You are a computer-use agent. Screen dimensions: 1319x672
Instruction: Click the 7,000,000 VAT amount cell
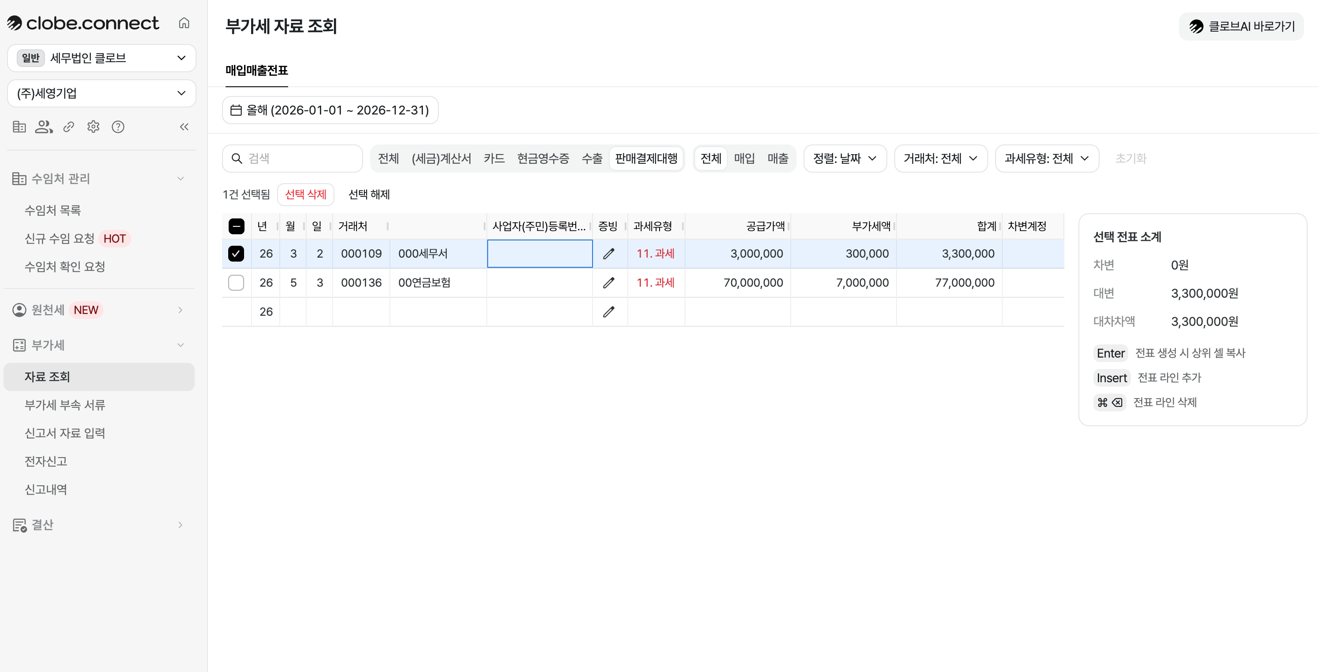click(843, 283)
